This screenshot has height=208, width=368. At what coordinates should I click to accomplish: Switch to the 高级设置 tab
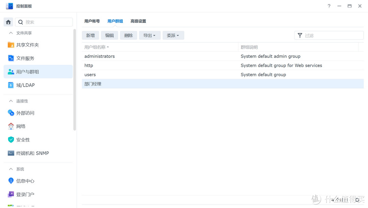(x=138, y=21)
